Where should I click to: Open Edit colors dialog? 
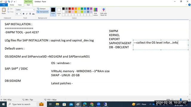point(95,12)
